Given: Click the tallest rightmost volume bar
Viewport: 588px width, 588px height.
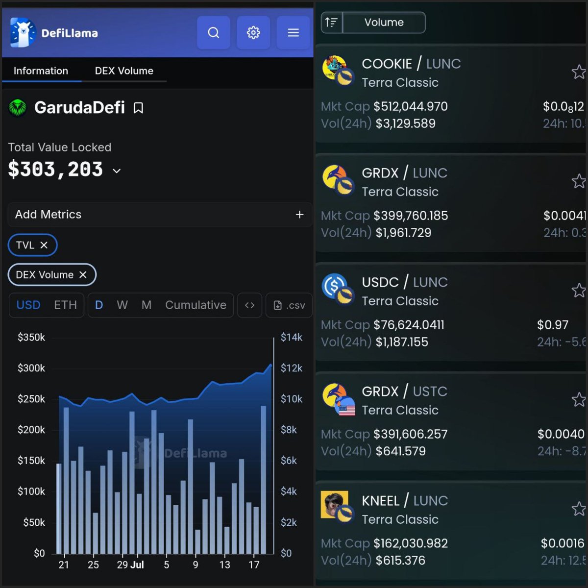Looking at the screenshot, I should click(x=264, y=480).
